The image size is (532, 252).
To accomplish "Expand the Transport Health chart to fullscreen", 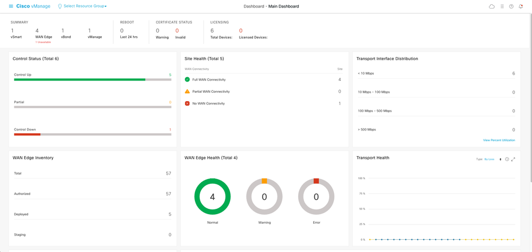I will click(513, 159).
